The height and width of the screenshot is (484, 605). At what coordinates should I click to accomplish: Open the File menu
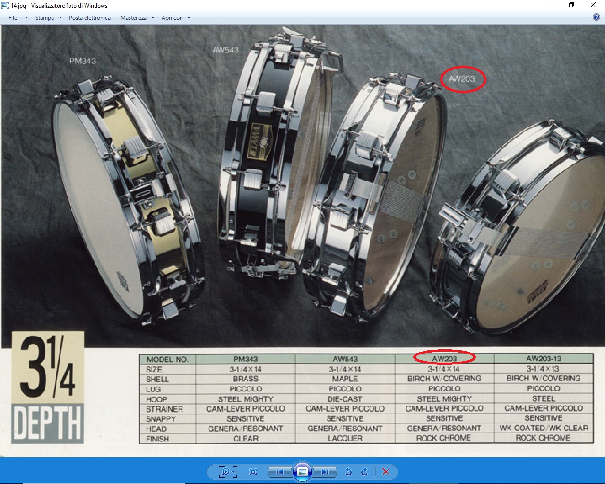(13, 18)
